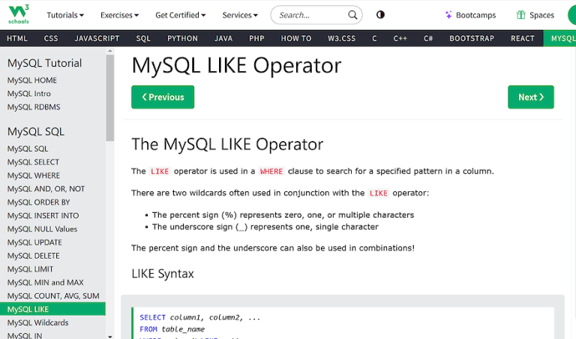The height and width of the screenshot is (339, 576).
Task: Navigate to MySQL HOME in sidebar
Action: click(x=32, y=80)
